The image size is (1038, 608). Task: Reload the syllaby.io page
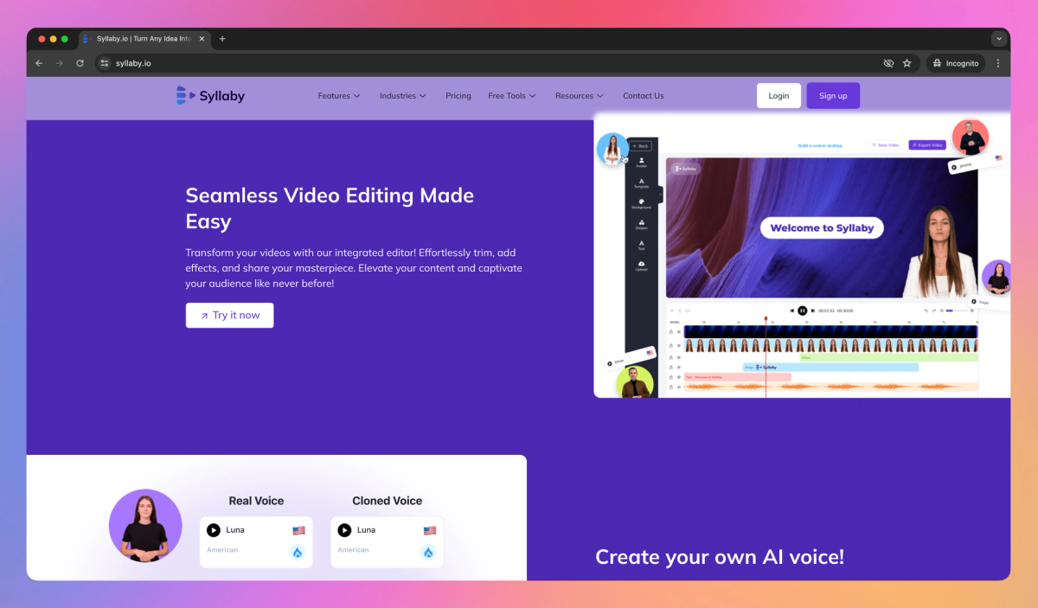(x=80, y=63)
